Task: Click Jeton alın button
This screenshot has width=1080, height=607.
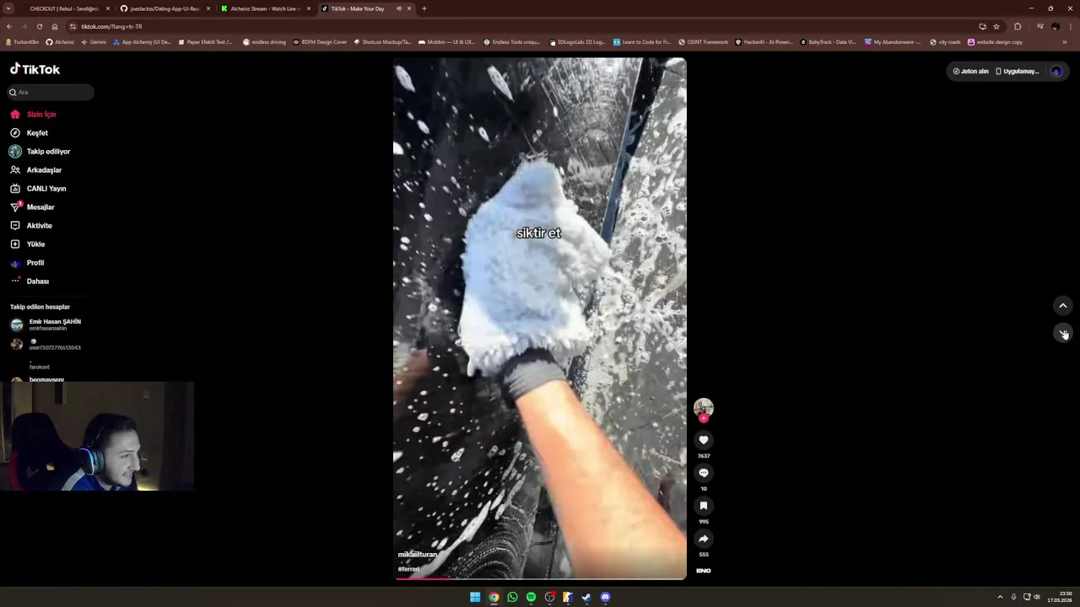Action: click(x=970, y=71)
